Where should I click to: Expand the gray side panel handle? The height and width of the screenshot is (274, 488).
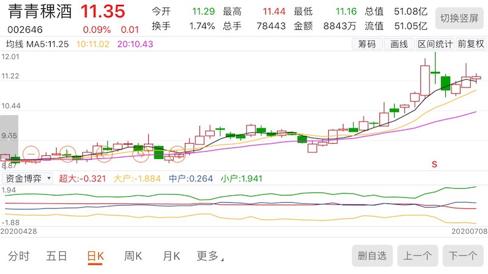point(9,138)
